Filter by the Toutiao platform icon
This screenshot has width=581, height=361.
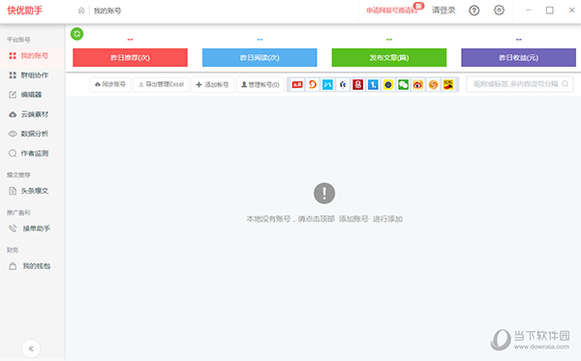coord(297,85)
